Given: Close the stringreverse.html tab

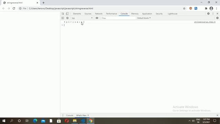Looking at the screenshot, I should point(37,3).
